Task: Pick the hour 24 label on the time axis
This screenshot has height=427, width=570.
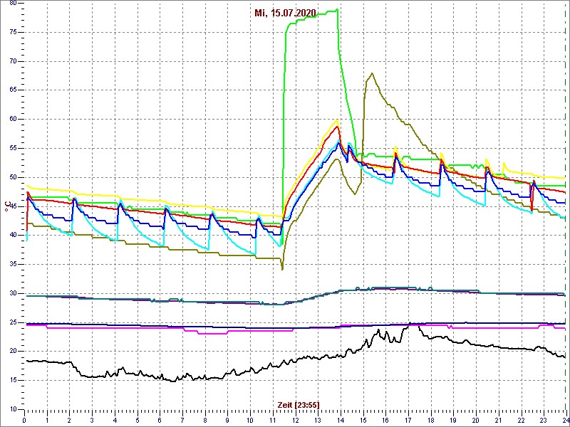Action: 564,421
